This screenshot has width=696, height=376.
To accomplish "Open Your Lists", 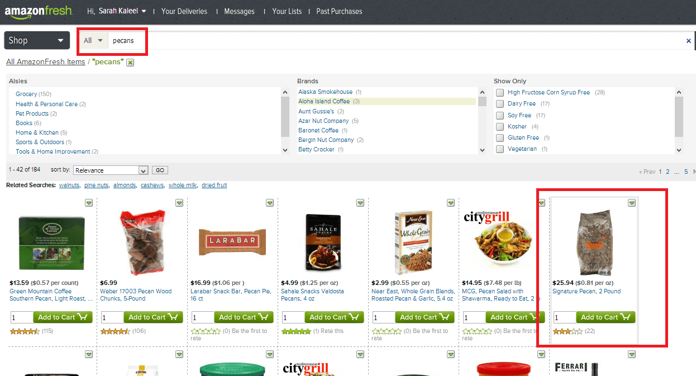I will 287,11.
